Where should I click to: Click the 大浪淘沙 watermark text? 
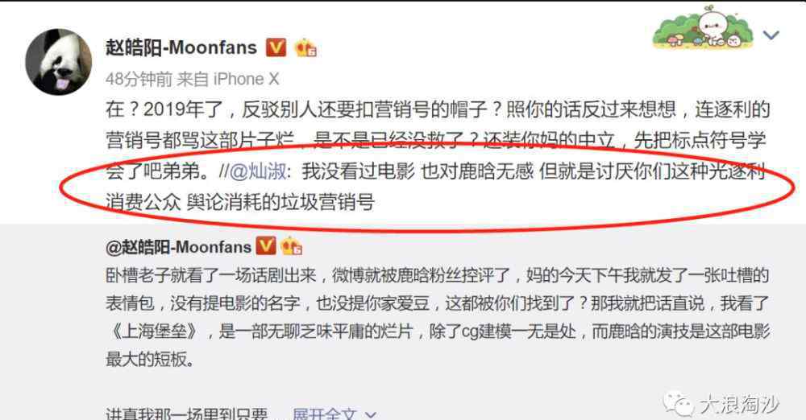coord(739,405)
